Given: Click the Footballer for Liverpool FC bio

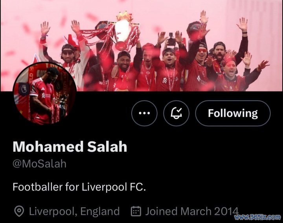Looking at the screenshot, I should click(79, 187).
